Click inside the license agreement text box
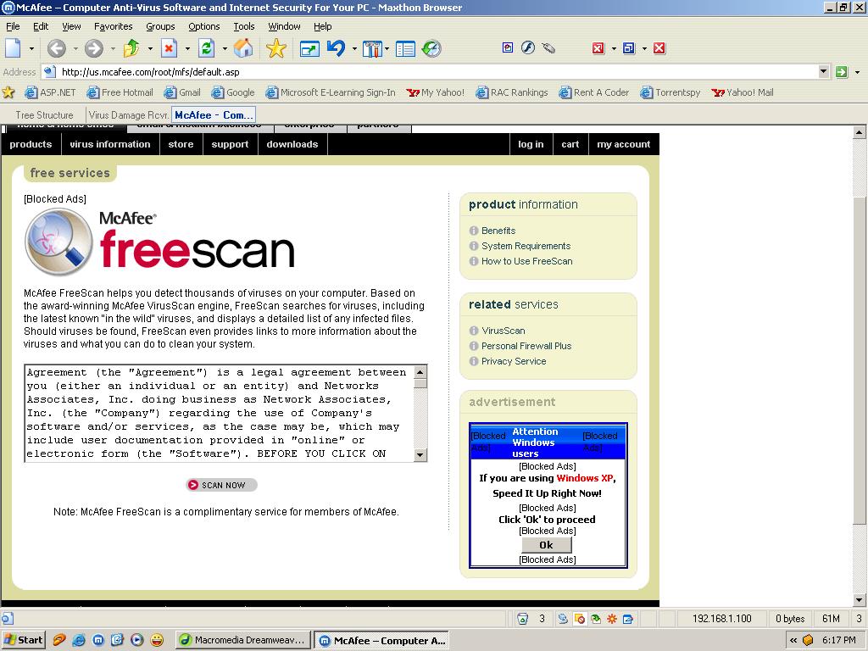This screenshot has width=868, height=651. [220, 413]
